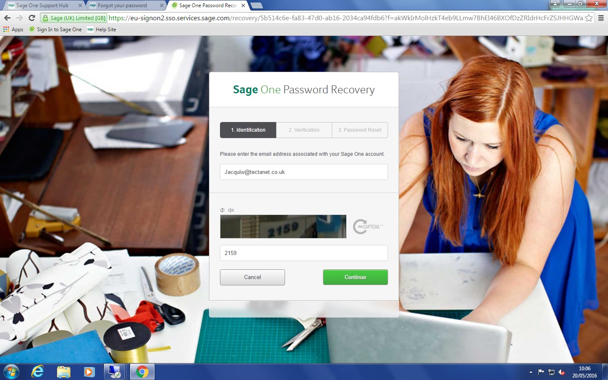The height and width of the screenshot is (380, 608).
Task: View Sage (UK) Limited certificate info
Action: [74, 18]
